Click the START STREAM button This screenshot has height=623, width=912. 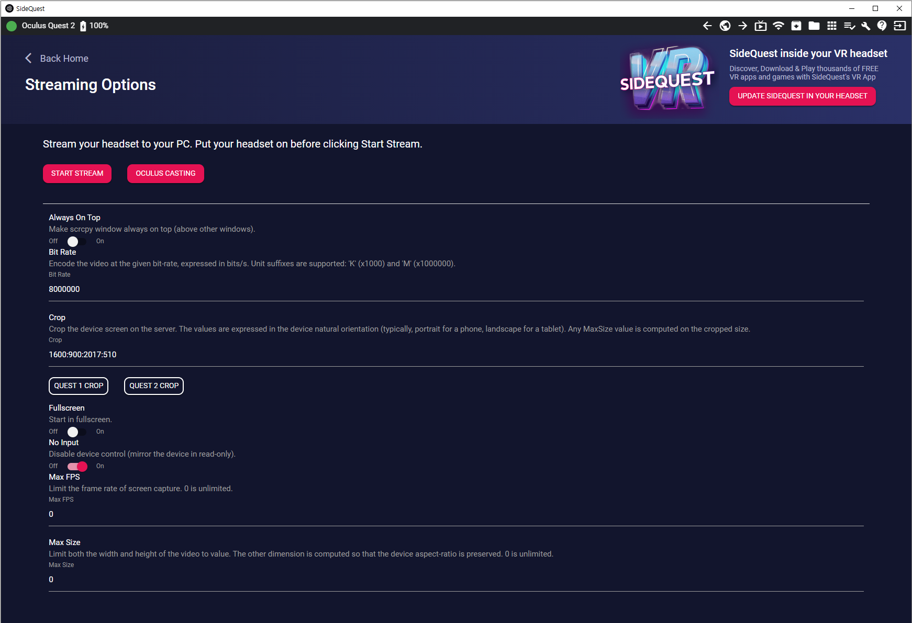pos(77,173)
